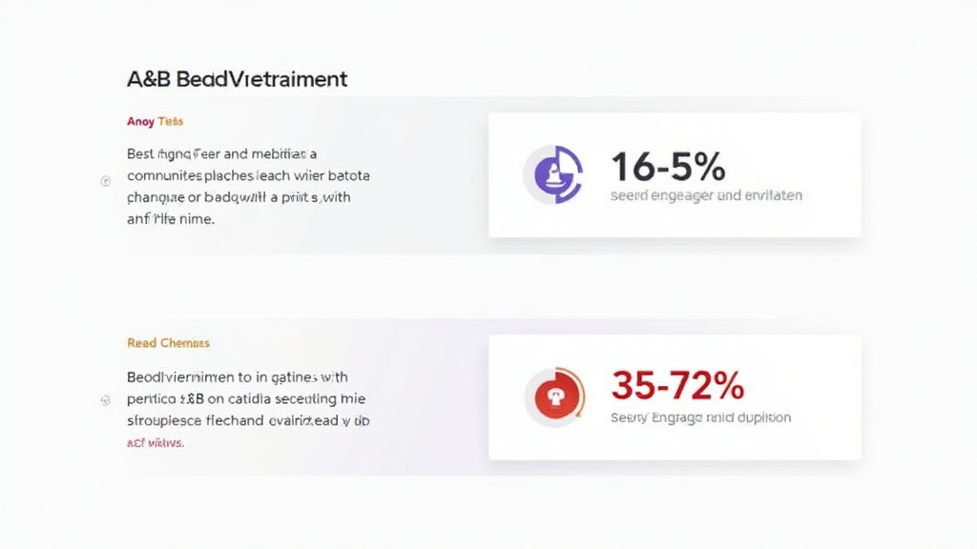
Task: Click the caption starting with 'Seerty Engrage'
Action: tap(700, 417)
